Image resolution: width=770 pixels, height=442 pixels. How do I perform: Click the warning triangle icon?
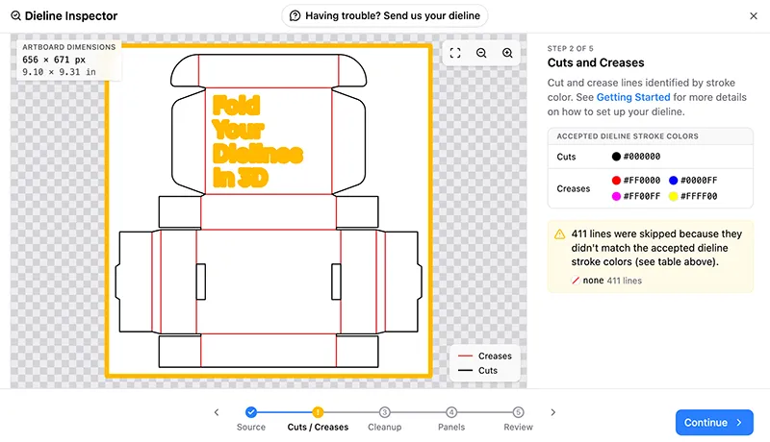pos(559,234)
